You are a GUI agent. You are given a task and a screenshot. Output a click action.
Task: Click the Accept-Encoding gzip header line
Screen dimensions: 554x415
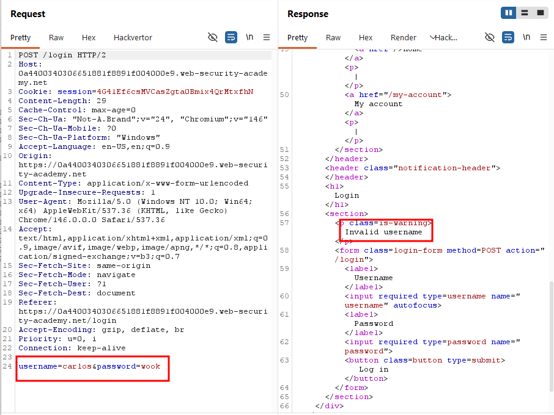pos(102,330)
